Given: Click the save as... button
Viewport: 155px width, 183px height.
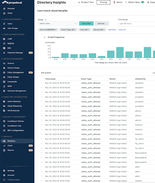Looking at the screenshot, I should coord(102,24).
